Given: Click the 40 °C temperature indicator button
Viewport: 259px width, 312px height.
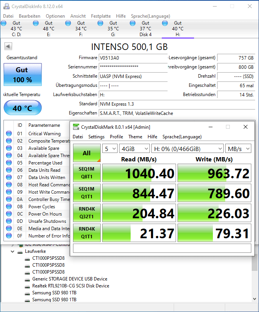Looking at the screenshot, I should pos(23,108).
